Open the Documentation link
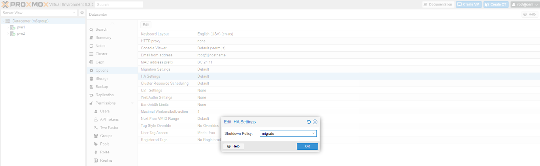This screenshot has width=540, height=166. tap(438, 4)
